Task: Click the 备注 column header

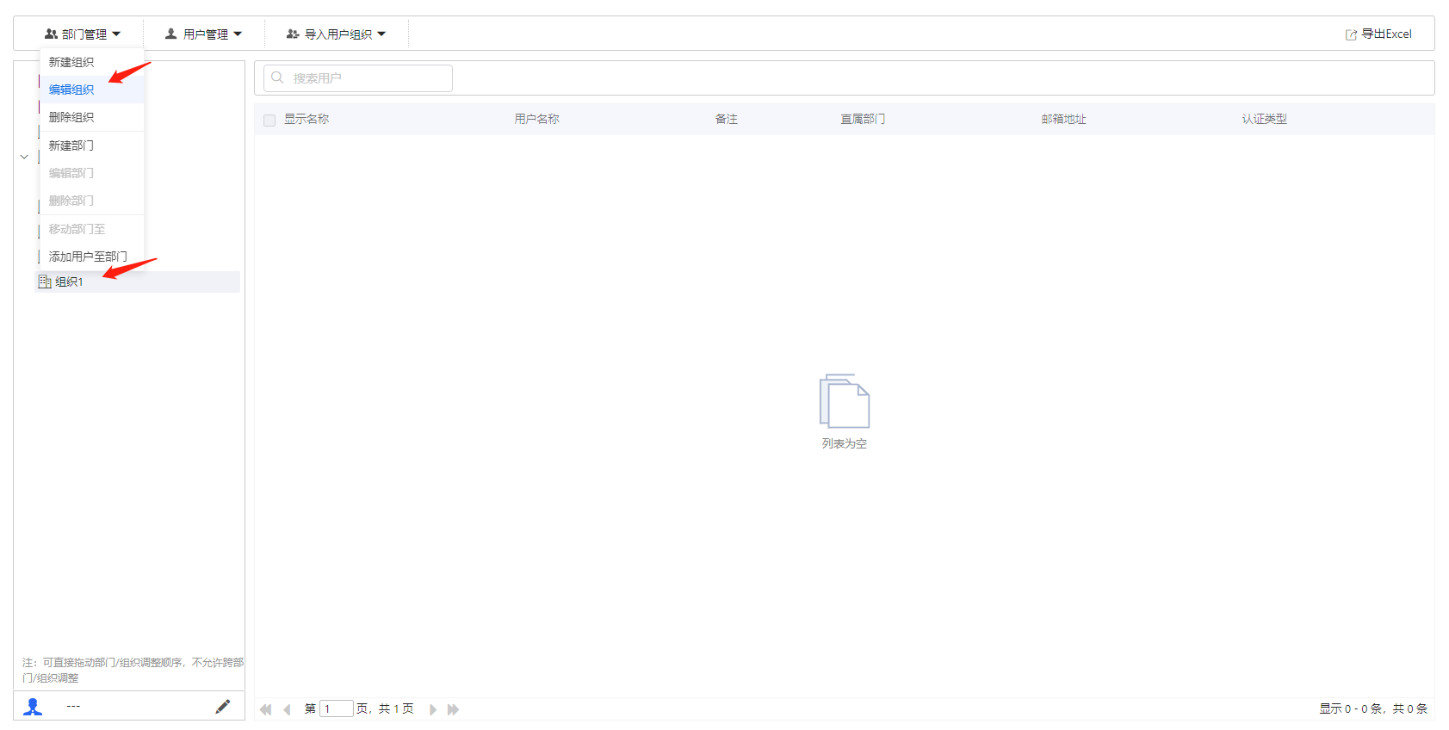Action: (726, 119)
